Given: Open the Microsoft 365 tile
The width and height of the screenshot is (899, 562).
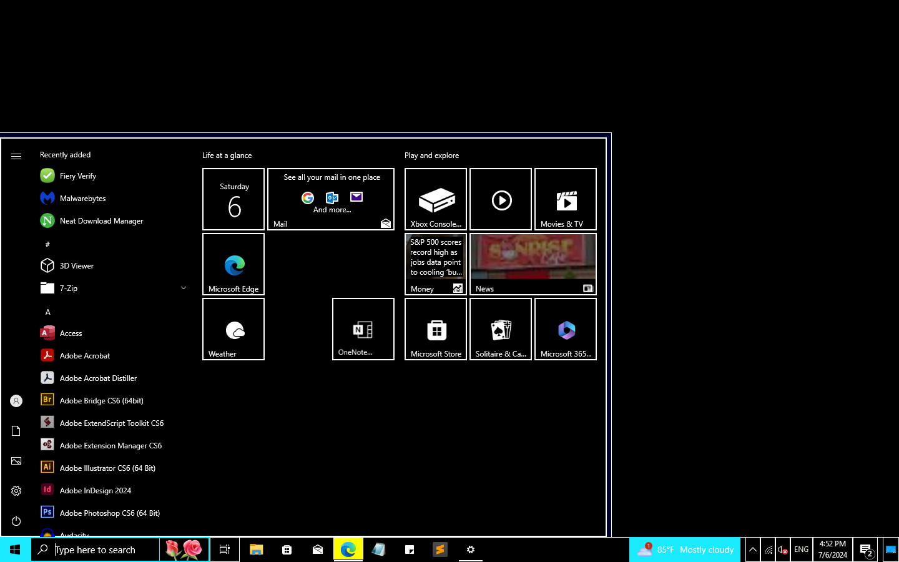Looking at the screenshot, I should click(566, 329).
